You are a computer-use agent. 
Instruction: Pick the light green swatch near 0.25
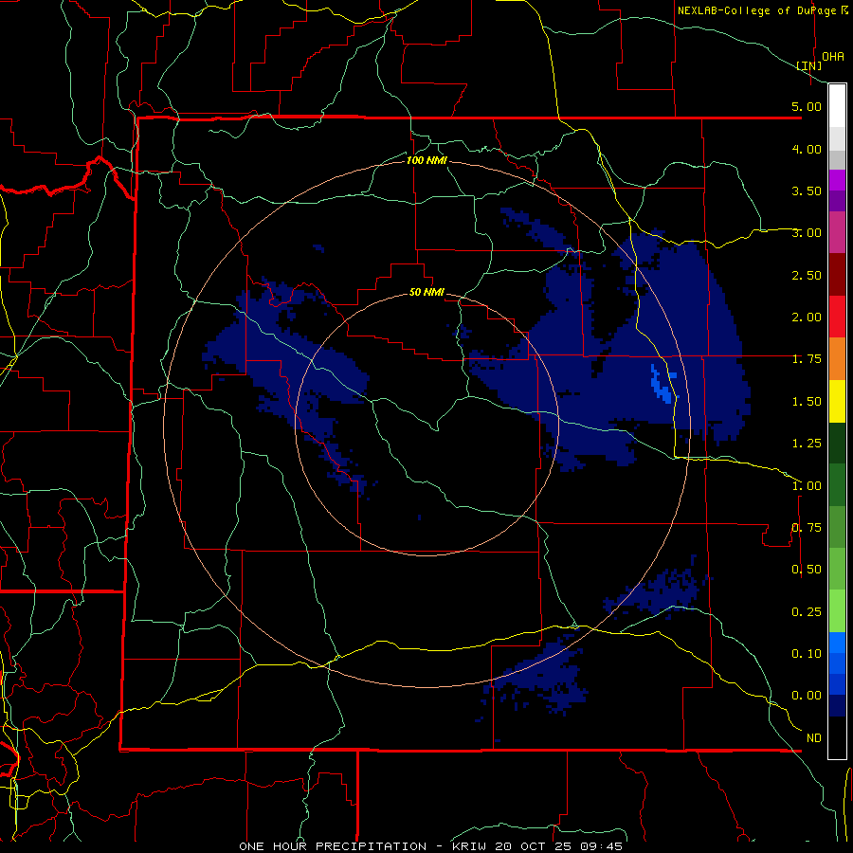(x=837, y=611)
